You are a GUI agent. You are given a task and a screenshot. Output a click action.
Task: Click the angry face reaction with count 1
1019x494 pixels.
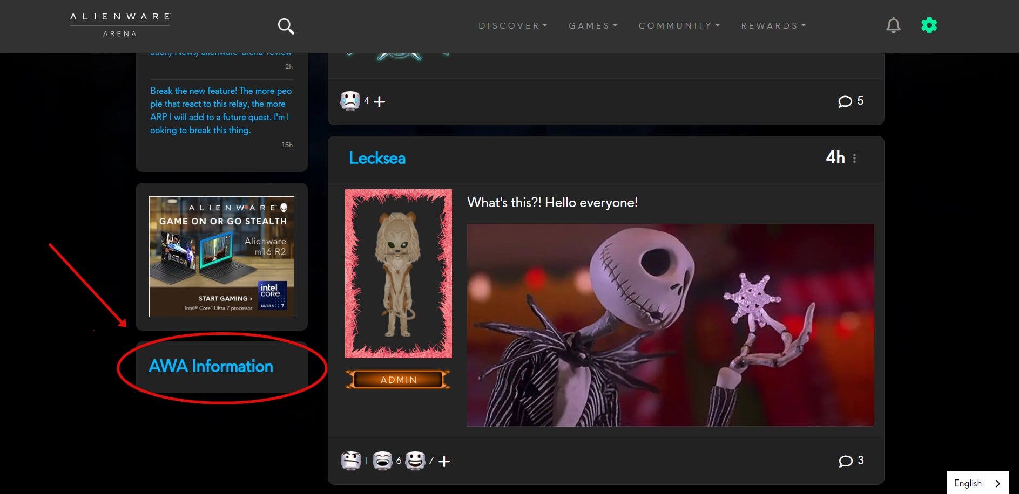(x=351, y=461)
